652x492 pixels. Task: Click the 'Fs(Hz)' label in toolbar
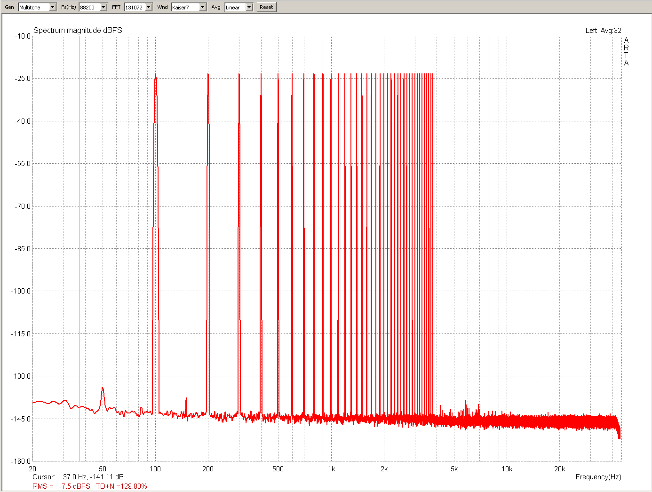tap(68, 7)
